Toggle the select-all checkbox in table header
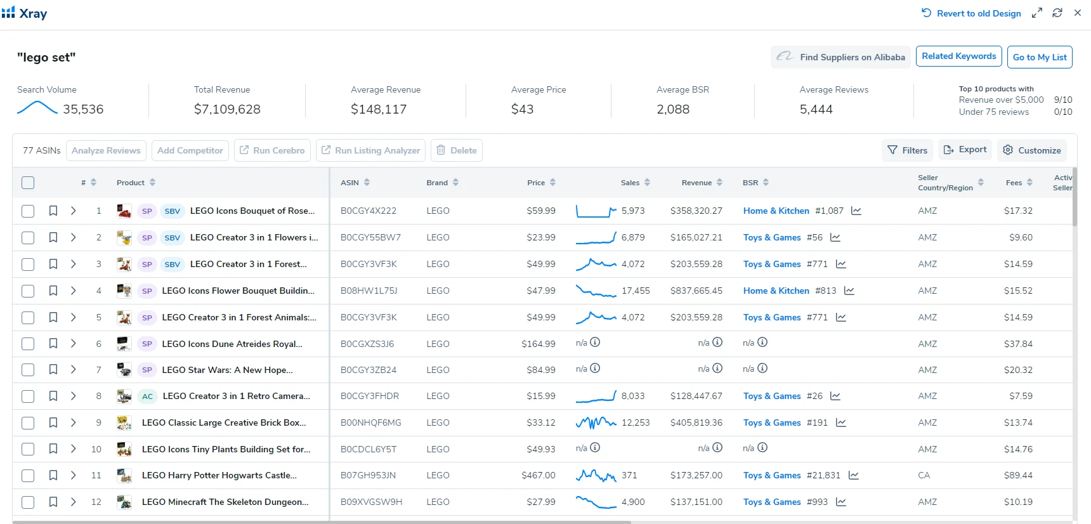Screen dimensions: 1091x524 click(28, 183)
